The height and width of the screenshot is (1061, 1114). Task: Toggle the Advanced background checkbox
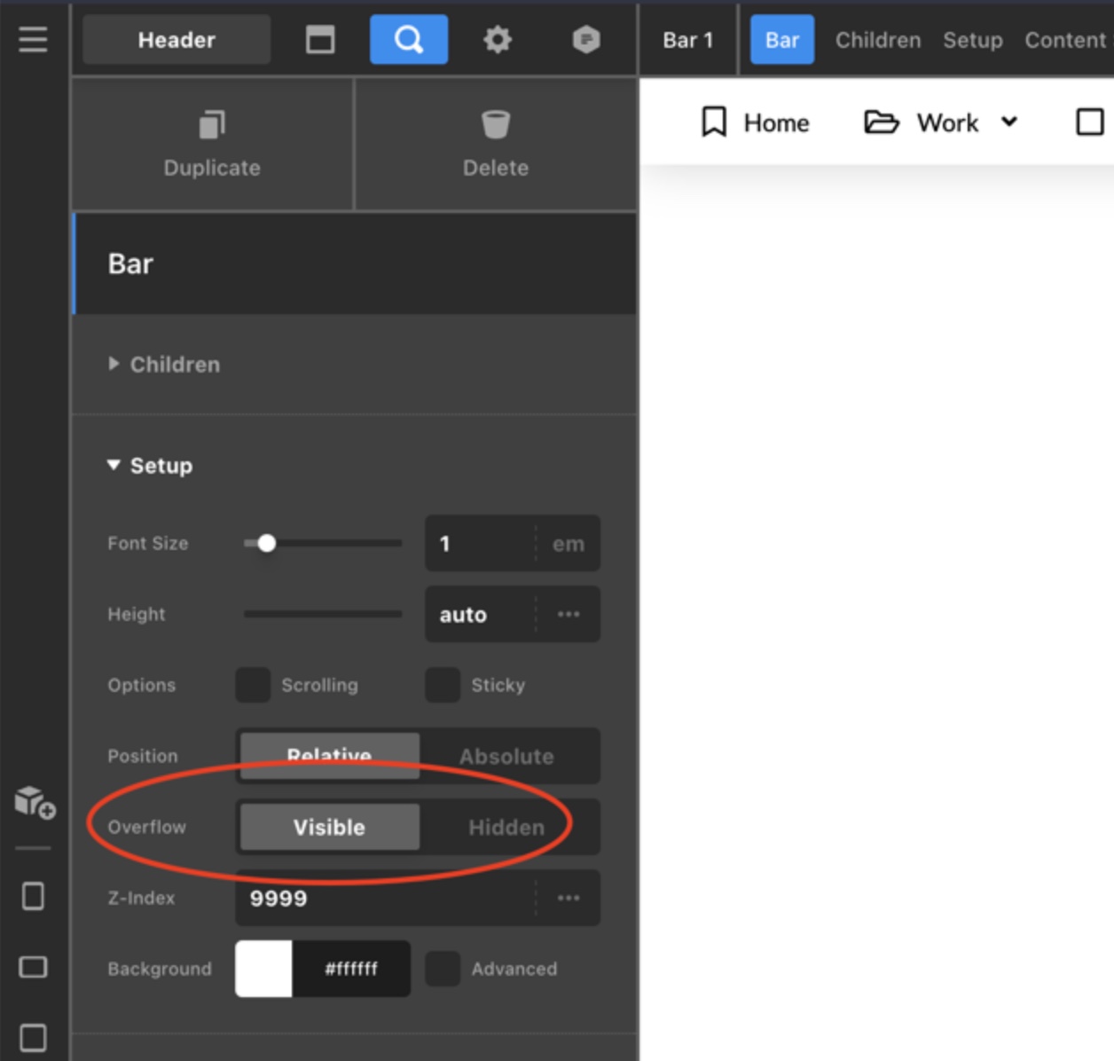click(443, 969)
